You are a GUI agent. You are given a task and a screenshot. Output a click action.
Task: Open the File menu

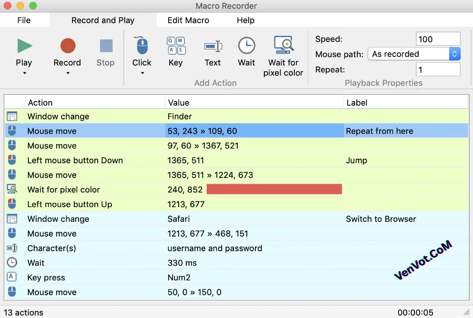click(24, 20)
